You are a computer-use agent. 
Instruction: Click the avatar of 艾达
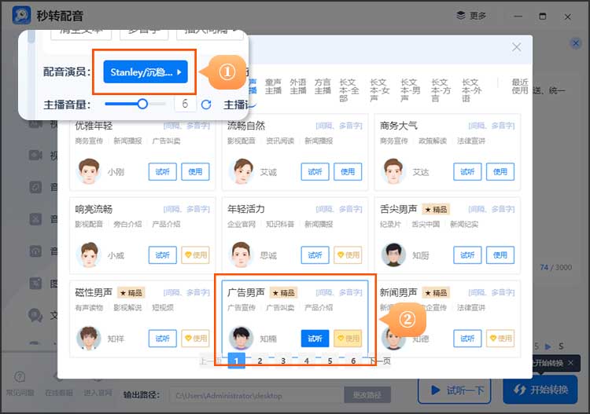(393, 171)
